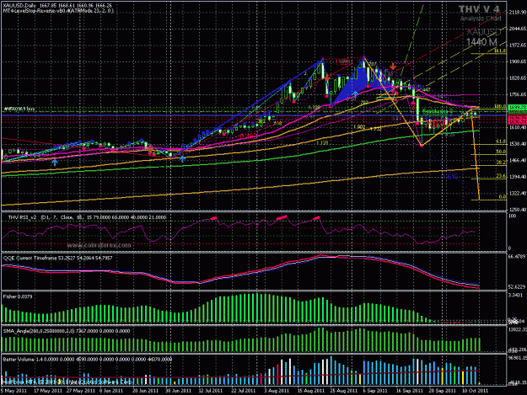The height and width of the screenshot is (395, 527).
Task: Click the 20 Jun 2011 date label
Action: pos(145,391)
